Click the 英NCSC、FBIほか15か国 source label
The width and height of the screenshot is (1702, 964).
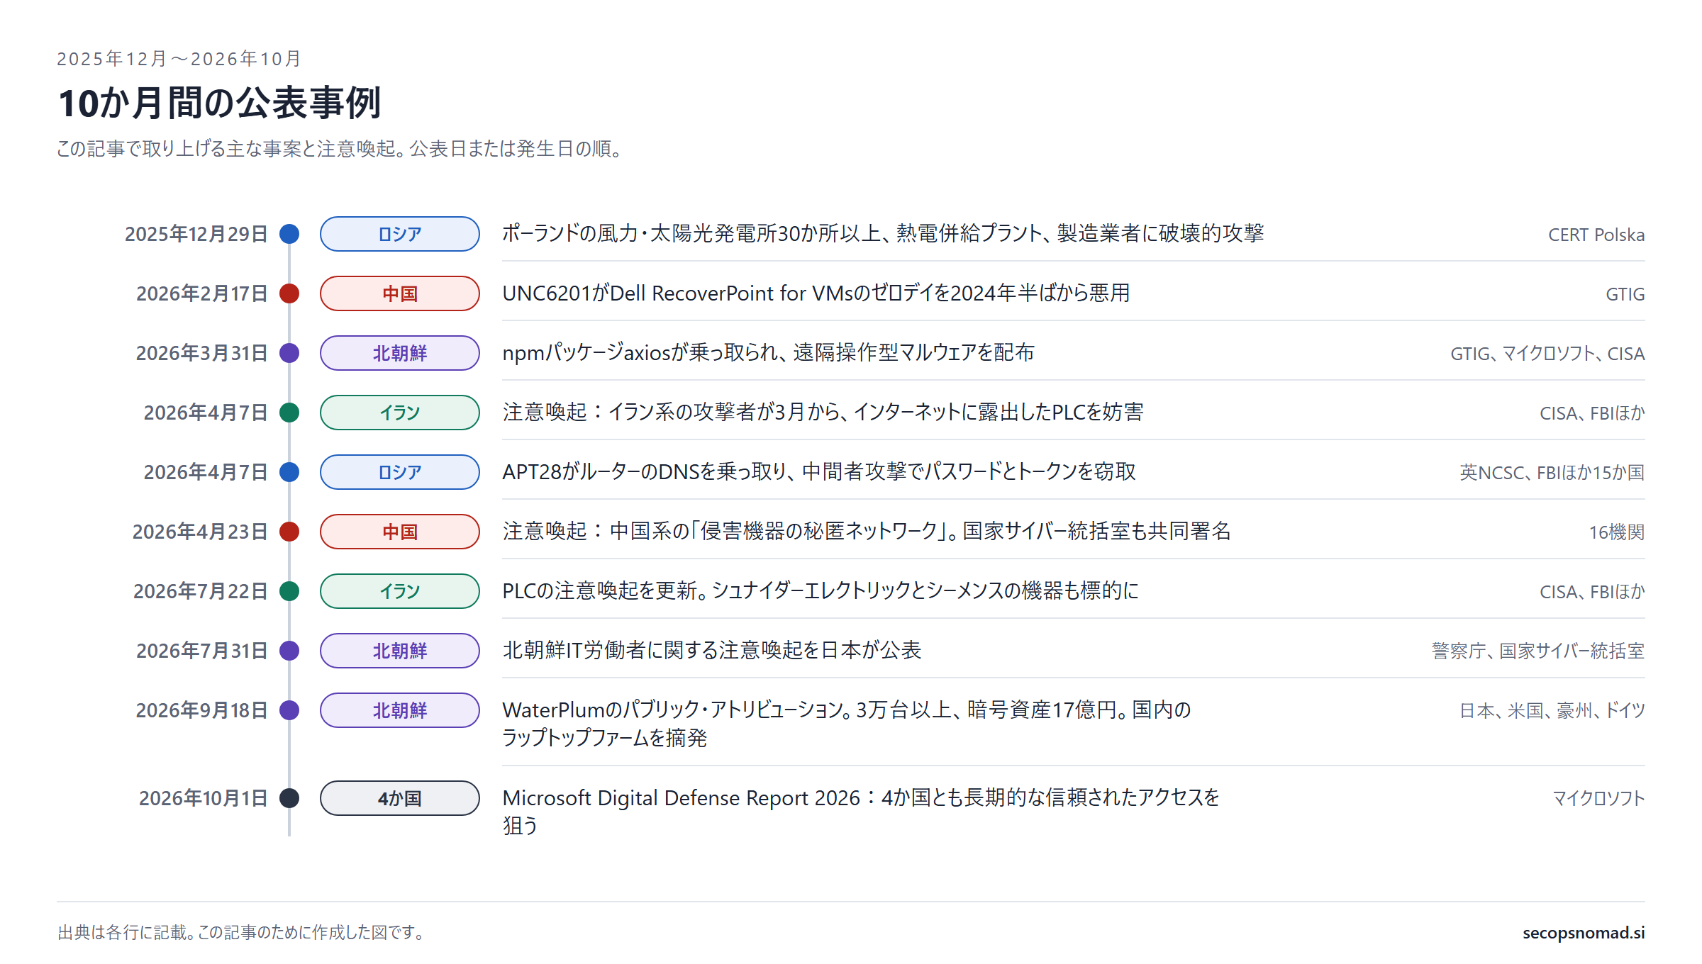point(1552,473)
